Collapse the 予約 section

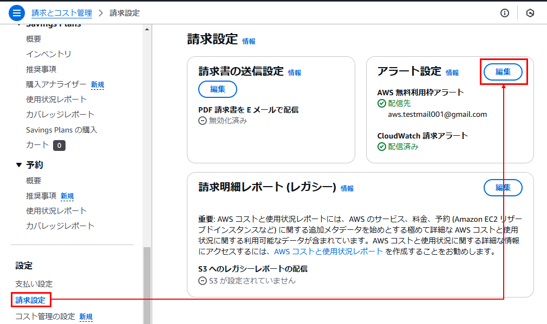point(19,165)
